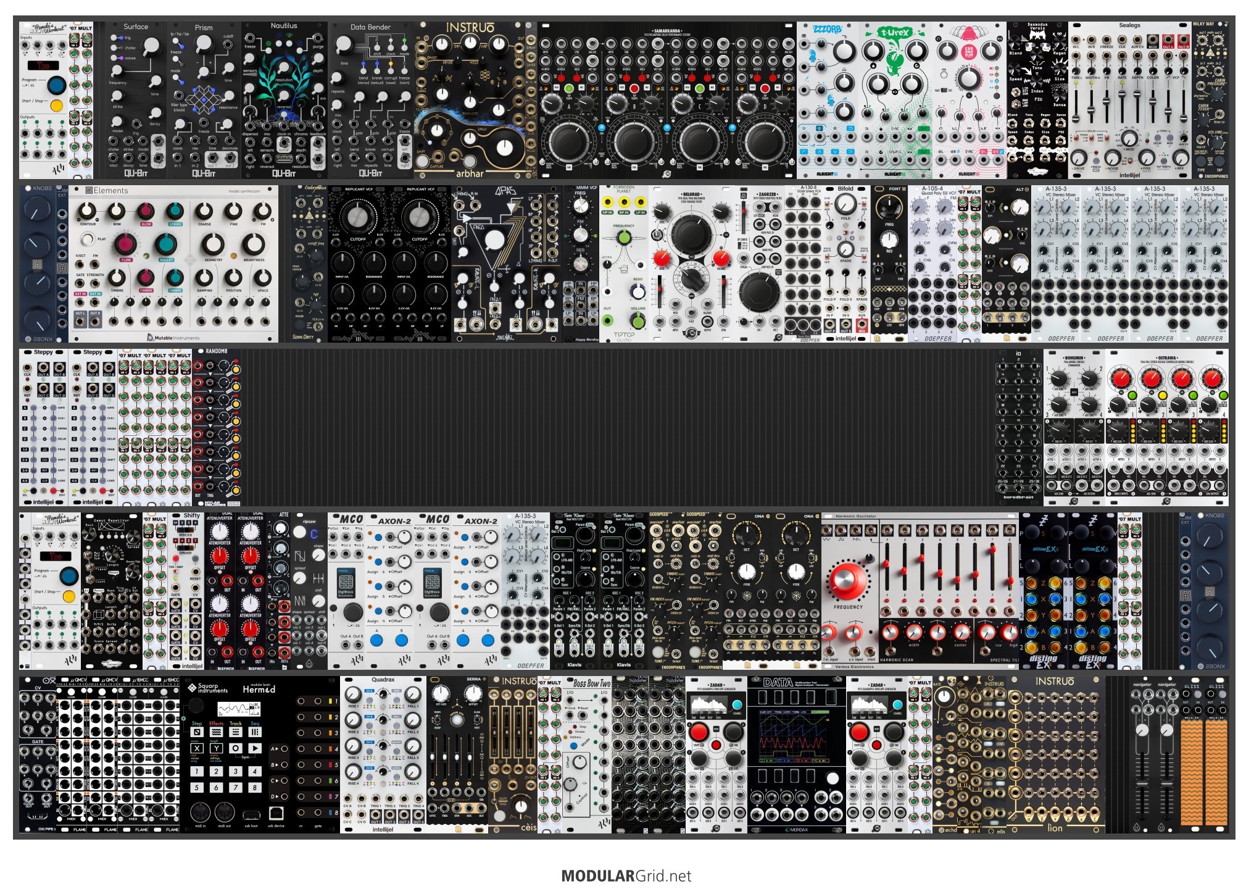This screenshot has height=889, width=1254.
Task: Click the teal STRIKE knob on Elements
Action: tap(175, 212)
